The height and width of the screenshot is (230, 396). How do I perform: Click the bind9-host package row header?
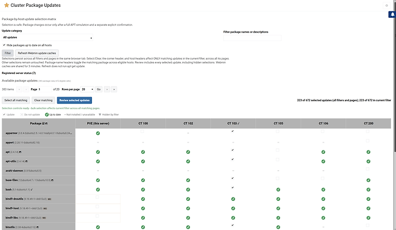[38, 208]
